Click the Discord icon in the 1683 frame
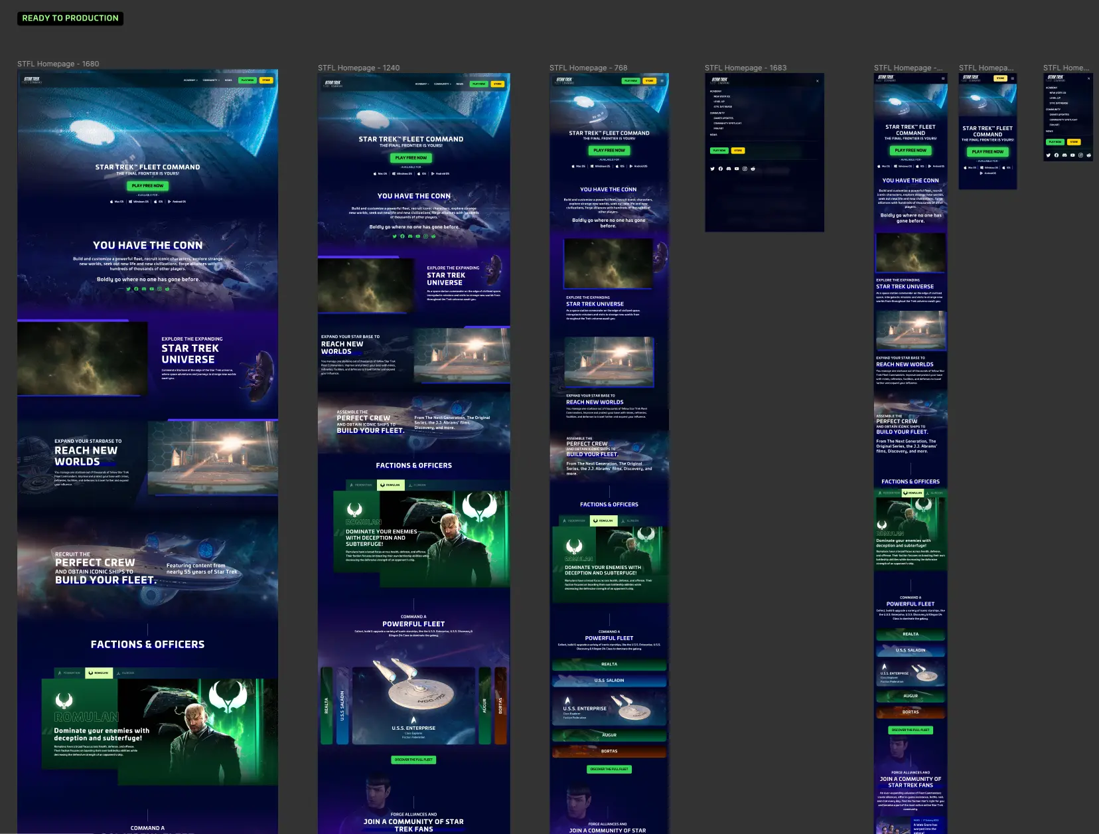 pyautogui.click(x=728, y=169)
